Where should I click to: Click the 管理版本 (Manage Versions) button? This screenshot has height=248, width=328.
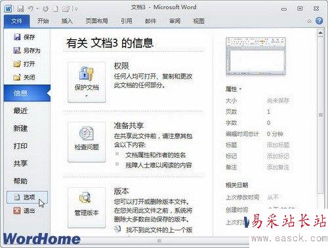[87, 208]
